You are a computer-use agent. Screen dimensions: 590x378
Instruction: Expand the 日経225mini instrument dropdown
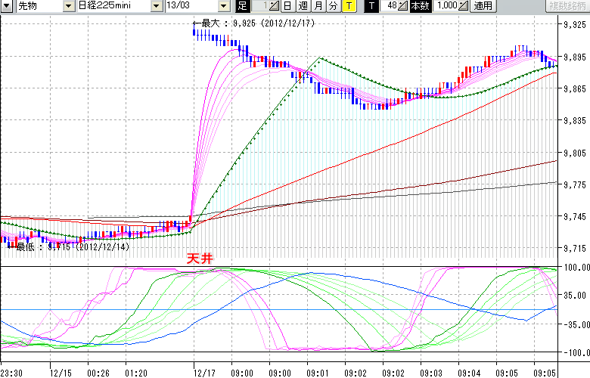click(x=157, y=6)
